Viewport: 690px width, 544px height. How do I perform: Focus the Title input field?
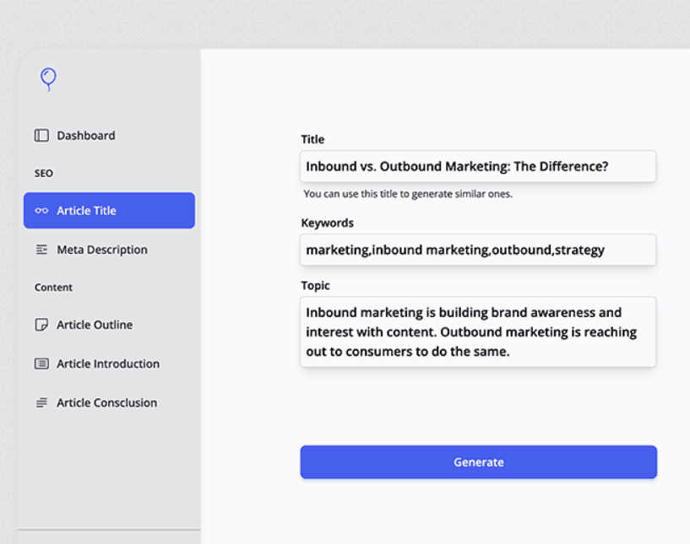click(478, 166)
